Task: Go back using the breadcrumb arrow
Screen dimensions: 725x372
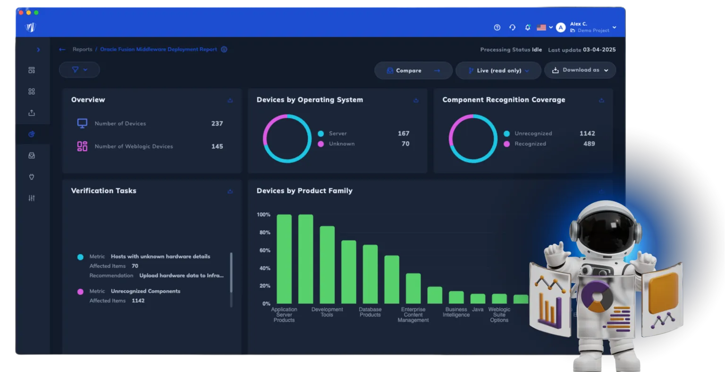Action: (62, 50)
